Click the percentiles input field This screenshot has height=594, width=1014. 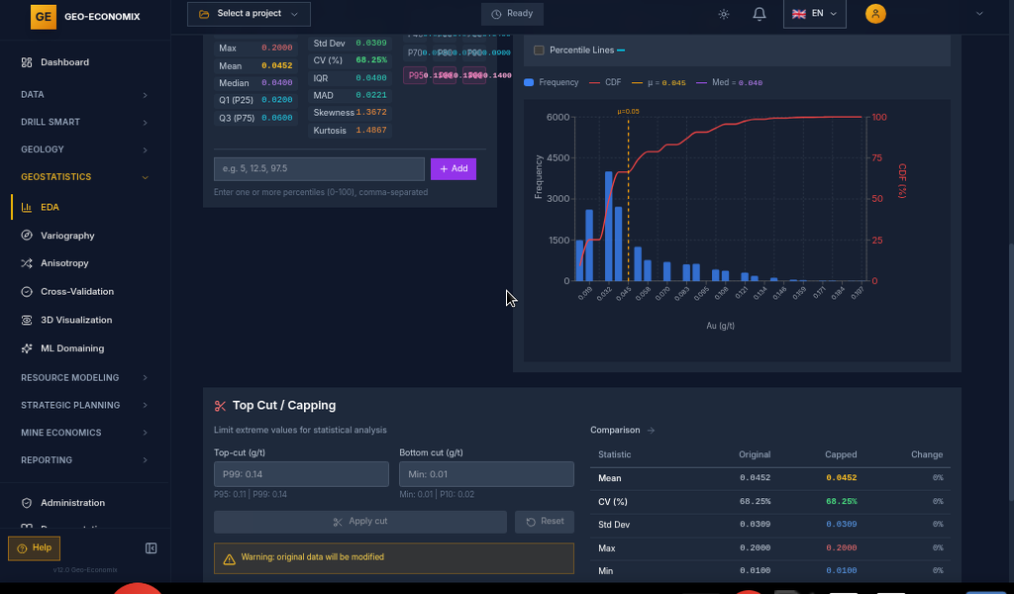pos(319,168)
